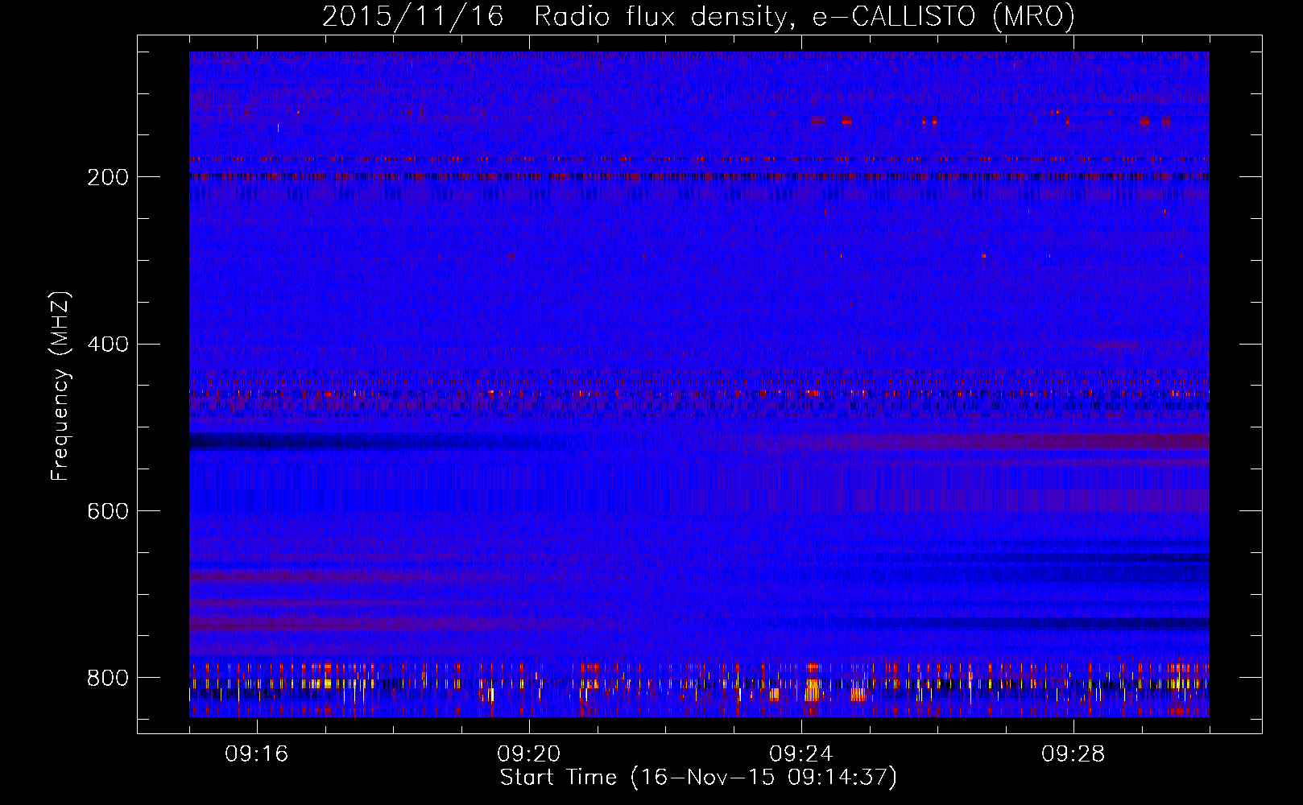Click the 'Start Time (16-Nov-15 09:14:37)' axis label

point(698,778)
